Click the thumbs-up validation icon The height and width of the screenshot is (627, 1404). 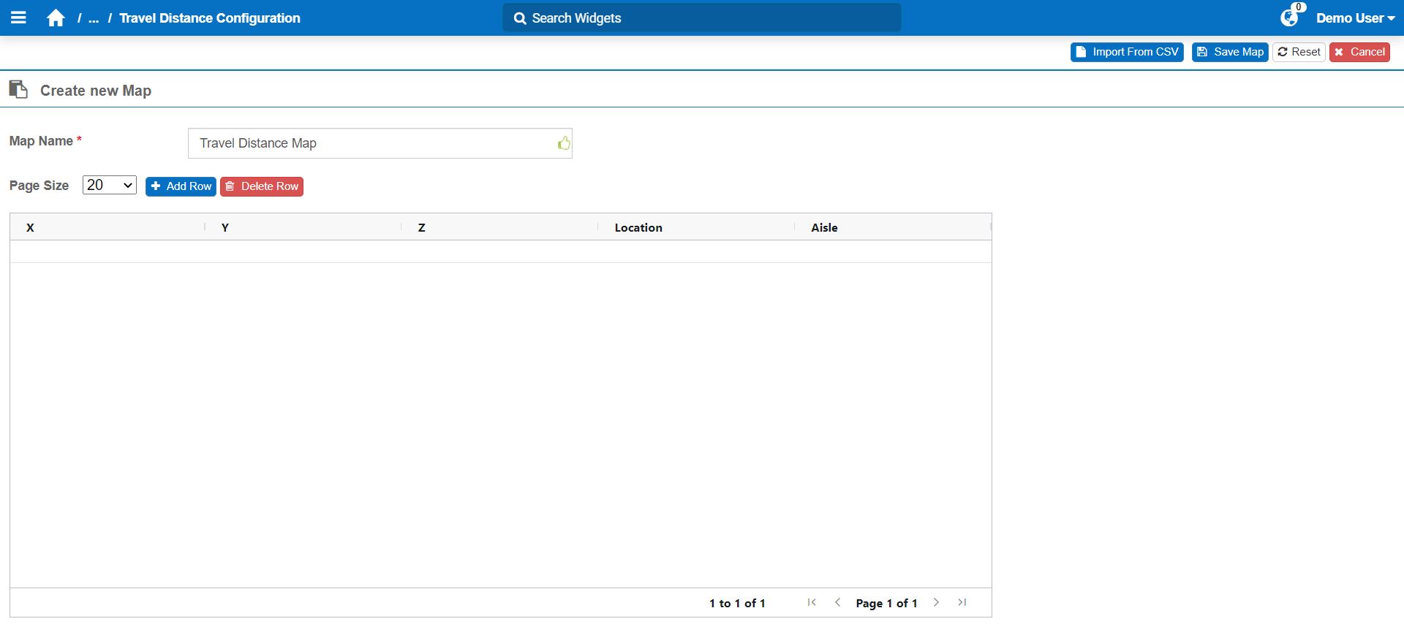[x=563, y=143]
